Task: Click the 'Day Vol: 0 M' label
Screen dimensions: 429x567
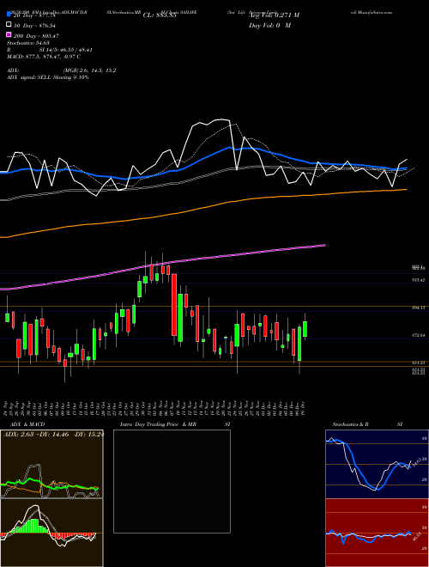Action: [269, 25]
